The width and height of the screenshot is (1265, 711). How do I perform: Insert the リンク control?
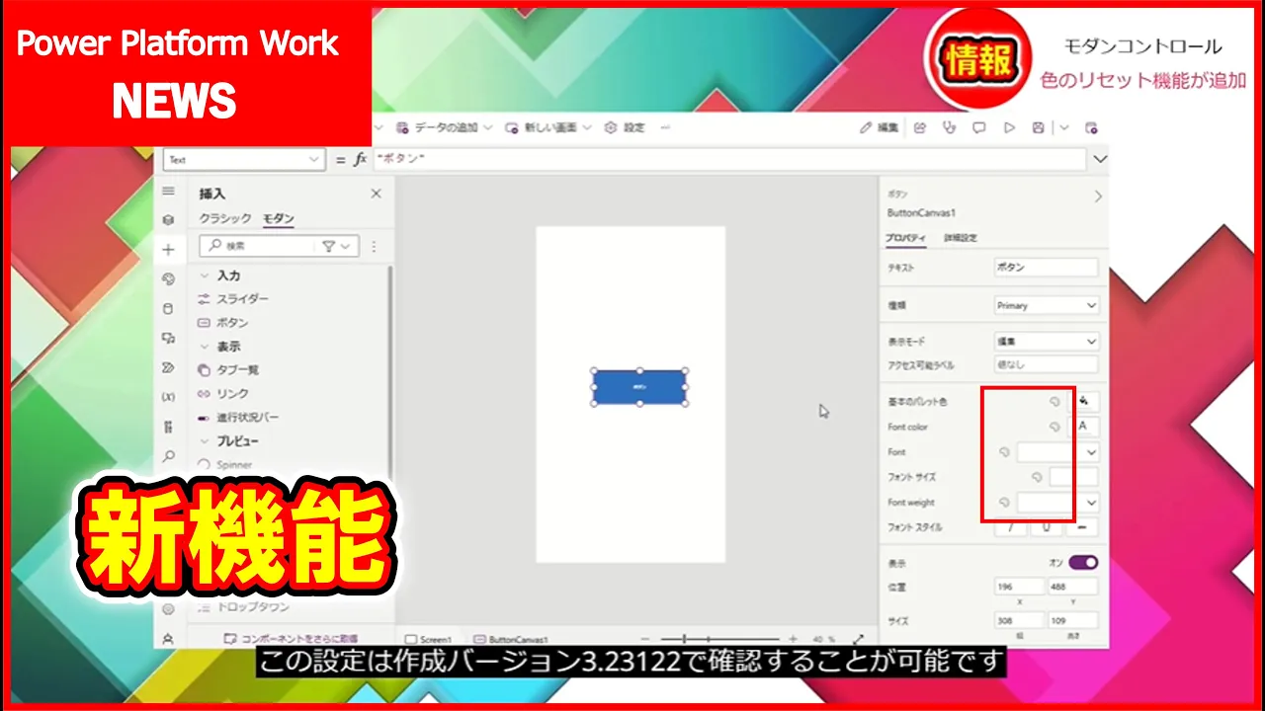tap(223, 393)
